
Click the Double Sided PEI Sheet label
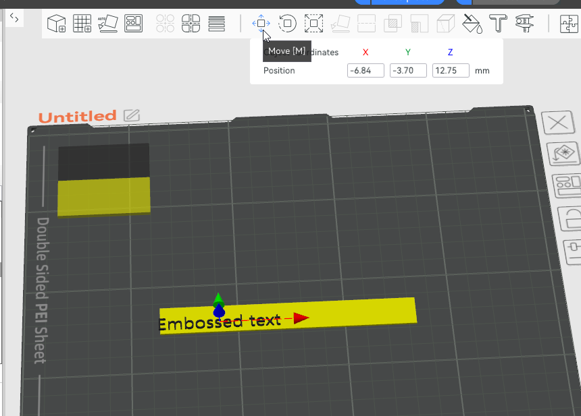click(43, 291)
